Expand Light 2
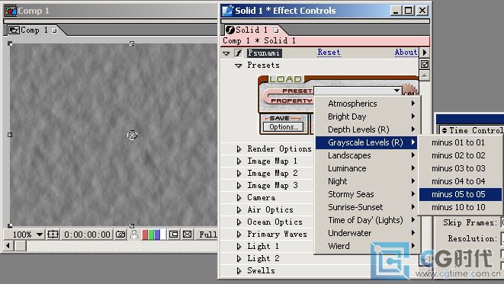 [239, 259]
